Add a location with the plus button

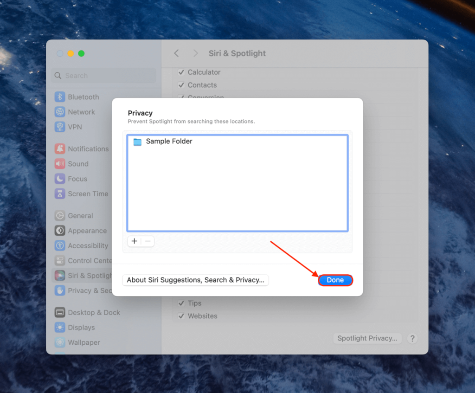coord(134,241)
